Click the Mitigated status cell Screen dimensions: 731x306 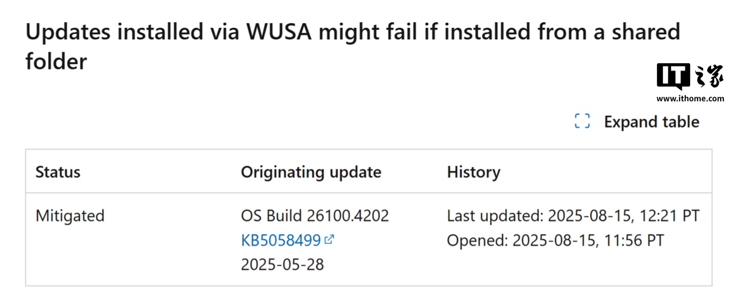click(x=70, y=215)
